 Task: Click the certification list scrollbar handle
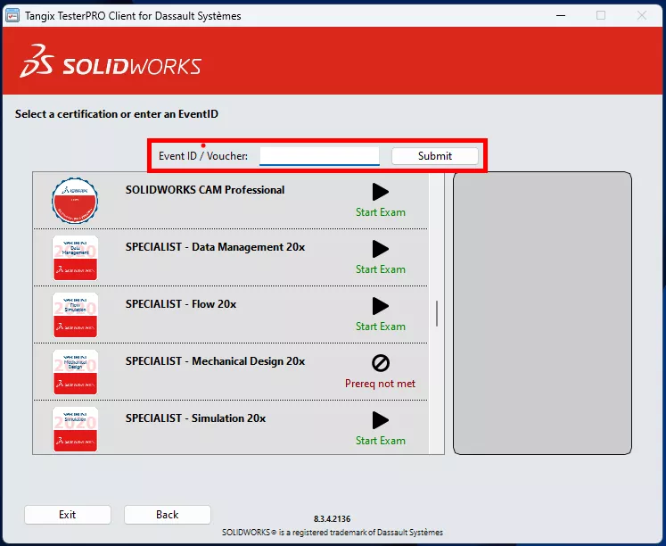pyautogui.click(x=437, y=314)
